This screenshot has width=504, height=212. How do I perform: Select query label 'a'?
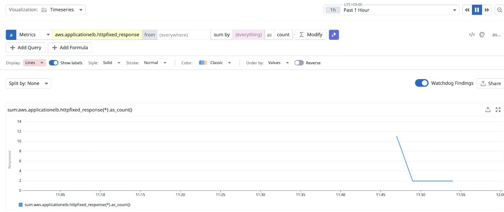pos(11,35)
